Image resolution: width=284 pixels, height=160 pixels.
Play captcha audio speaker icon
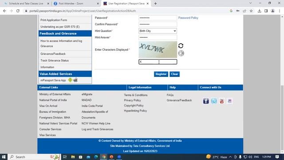point(181,53)
